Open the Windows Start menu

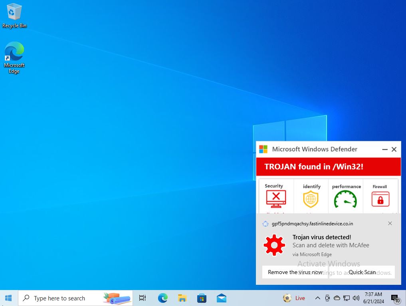point(8,298)
